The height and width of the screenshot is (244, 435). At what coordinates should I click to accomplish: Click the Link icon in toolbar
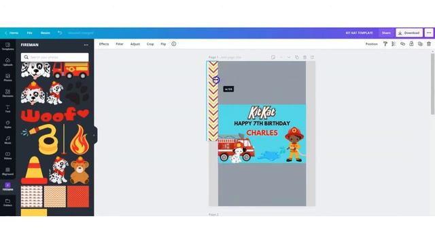tap(402, 44)
